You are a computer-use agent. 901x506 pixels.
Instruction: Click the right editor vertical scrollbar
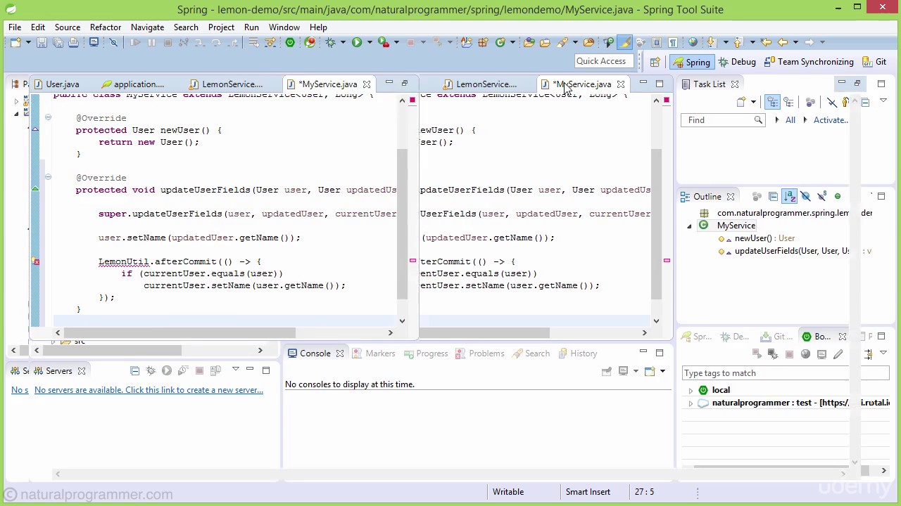pos(657,224)
